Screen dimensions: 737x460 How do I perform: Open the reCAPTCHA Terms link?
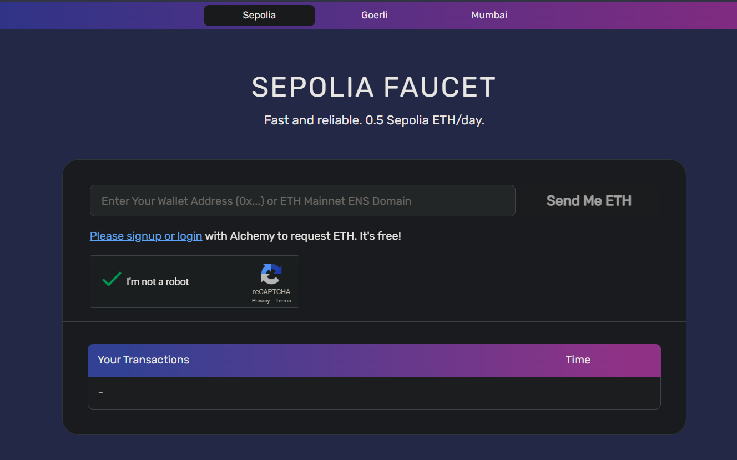[283, 301]
